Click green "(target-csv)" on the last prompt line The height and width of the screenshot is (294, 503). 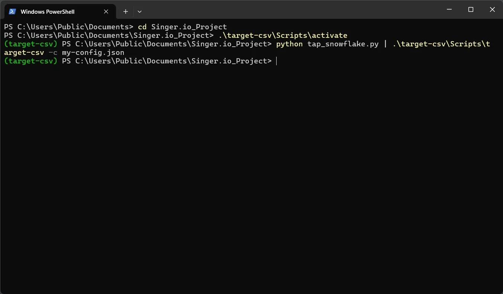30,61
